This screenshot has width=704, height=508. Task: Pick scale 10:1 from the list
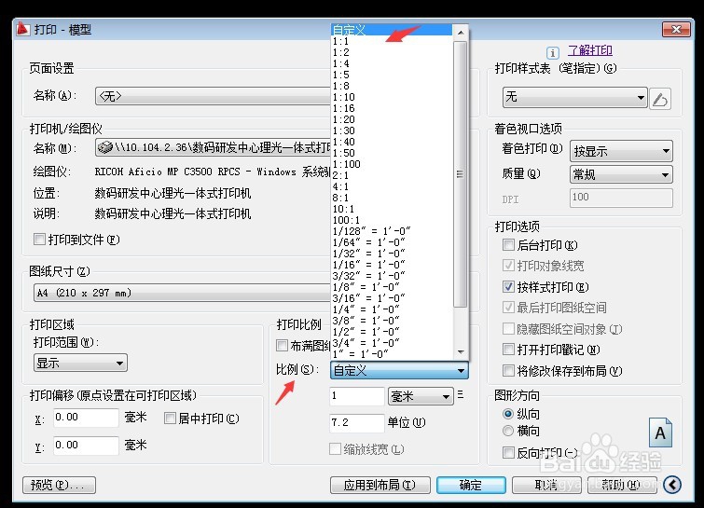click(x=392, y=209)
